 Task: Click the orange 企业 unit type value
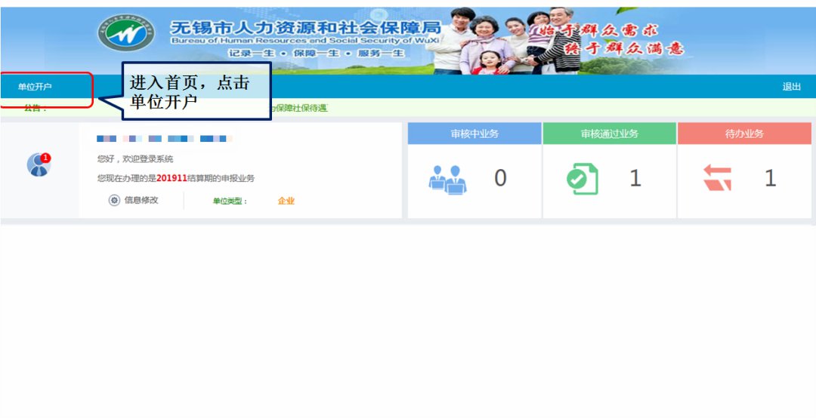(x=286, y=201)
